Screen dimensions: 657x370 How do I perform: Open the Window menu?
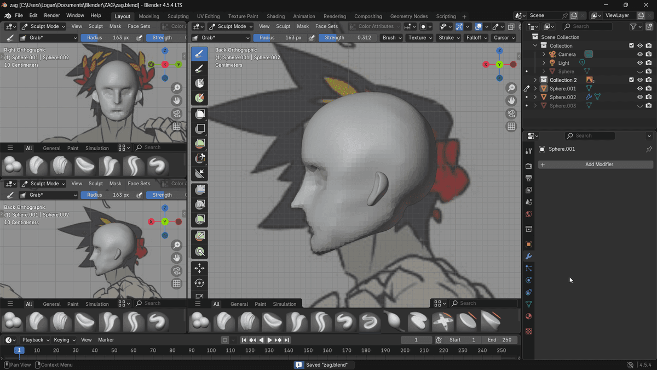(75, 15)
